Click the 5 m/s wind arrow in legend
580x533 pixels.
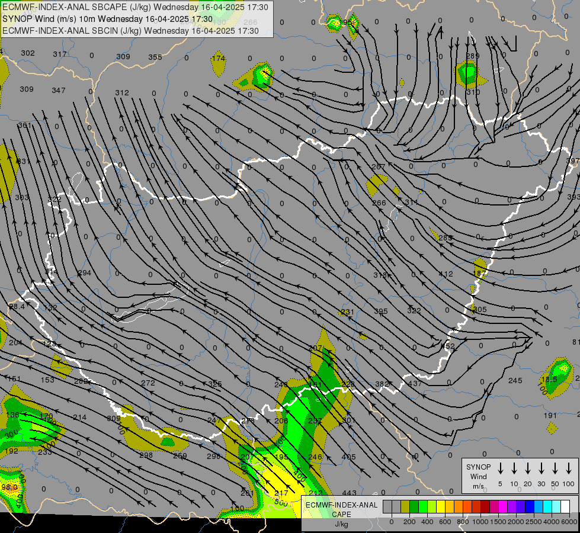click(x=500, y=468)
